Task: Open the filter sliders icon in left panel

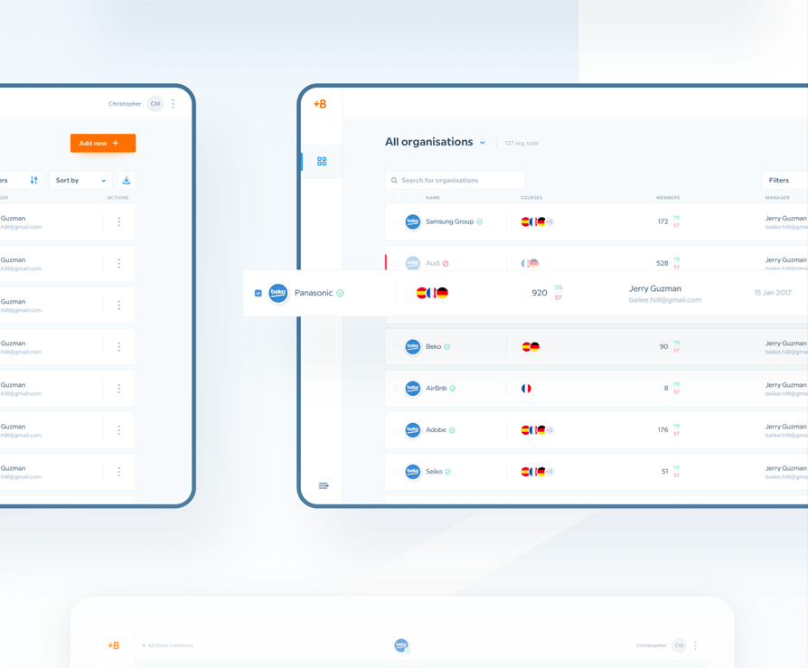Action: pos(34,181)
